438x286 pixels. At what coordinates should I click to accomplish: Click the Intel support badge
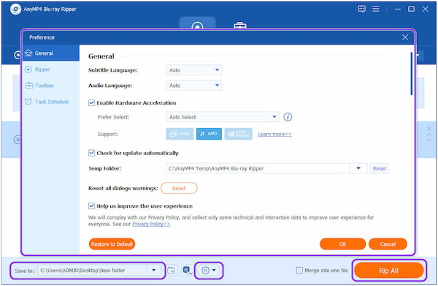coord(180,134)
